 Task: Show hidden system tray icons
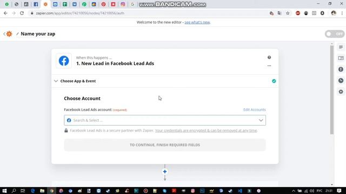coord(294,191)
